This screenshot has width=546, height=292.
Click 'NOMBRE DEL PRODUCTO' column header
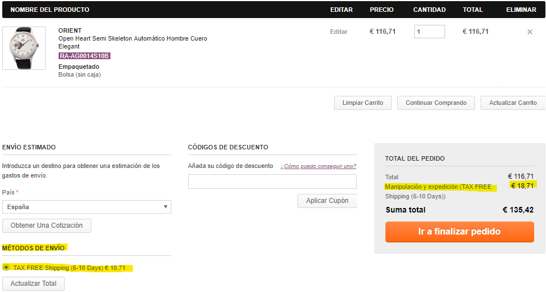(x=50, y=10)
